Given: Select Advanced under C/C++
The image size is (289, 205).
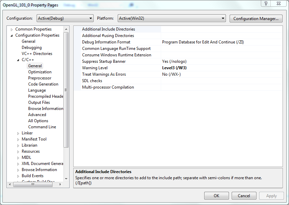Looking at the screenshot, I should point(37,115).
